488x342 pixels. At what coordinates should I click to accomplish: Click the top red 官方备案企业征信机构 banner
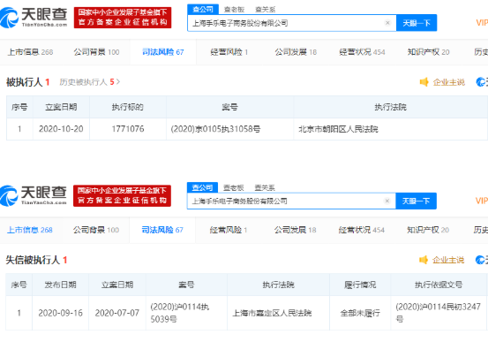pyautogui.click(x=123, y=18)
